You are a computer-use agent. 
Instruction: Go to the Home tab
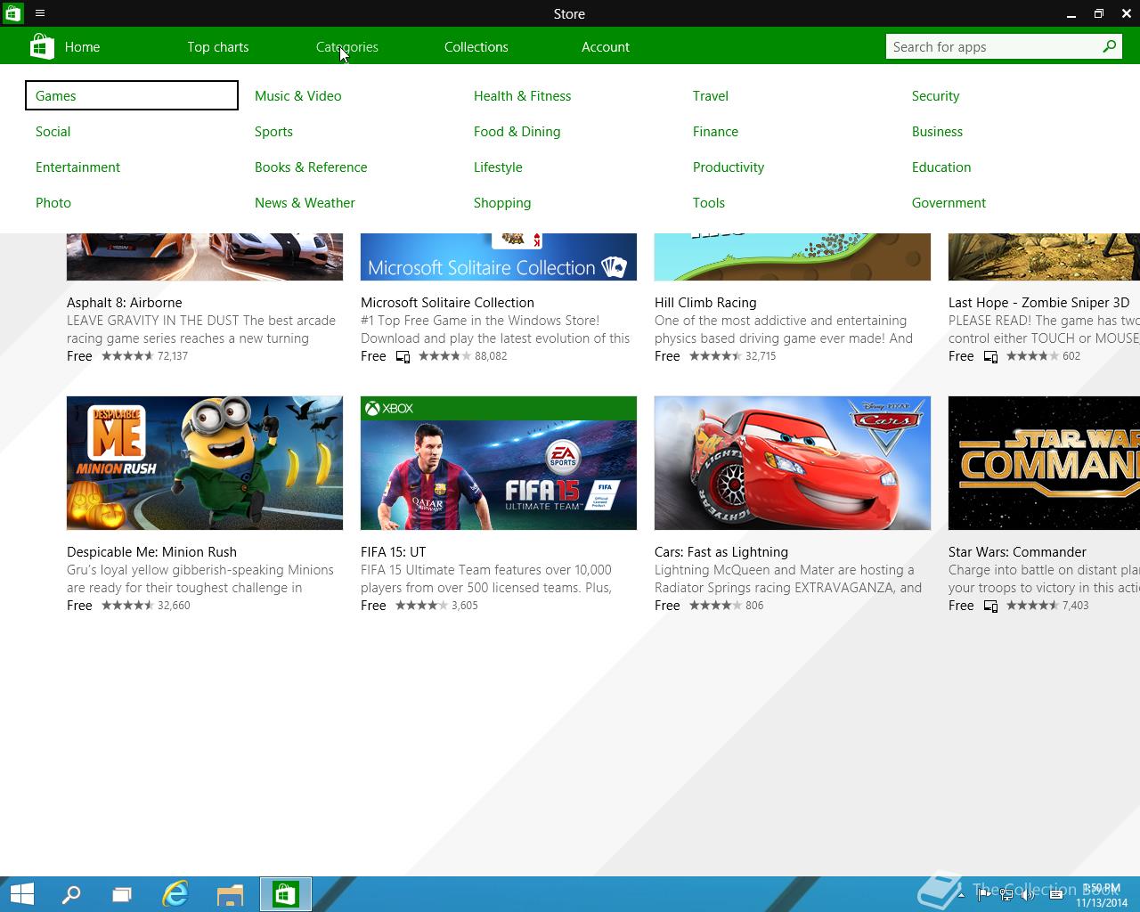coord(82,47)
